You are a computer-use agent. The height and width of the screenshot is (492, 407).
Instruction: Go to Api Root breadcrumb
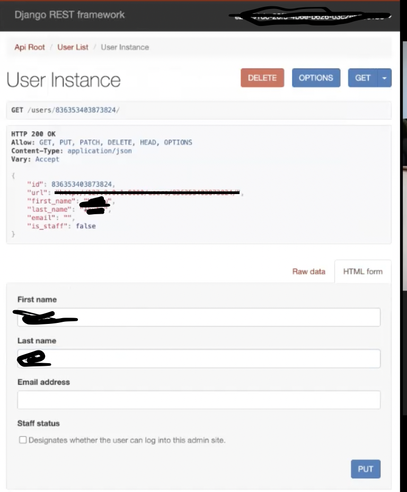click(x=30, y=47)
